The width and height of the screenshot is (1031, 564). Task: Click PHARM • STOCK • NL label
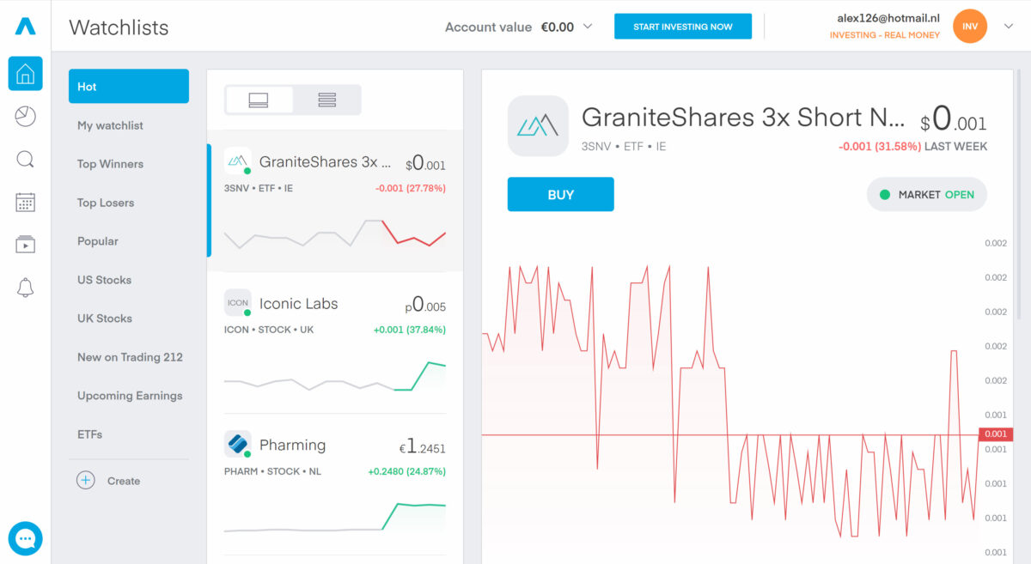(272, 471)
